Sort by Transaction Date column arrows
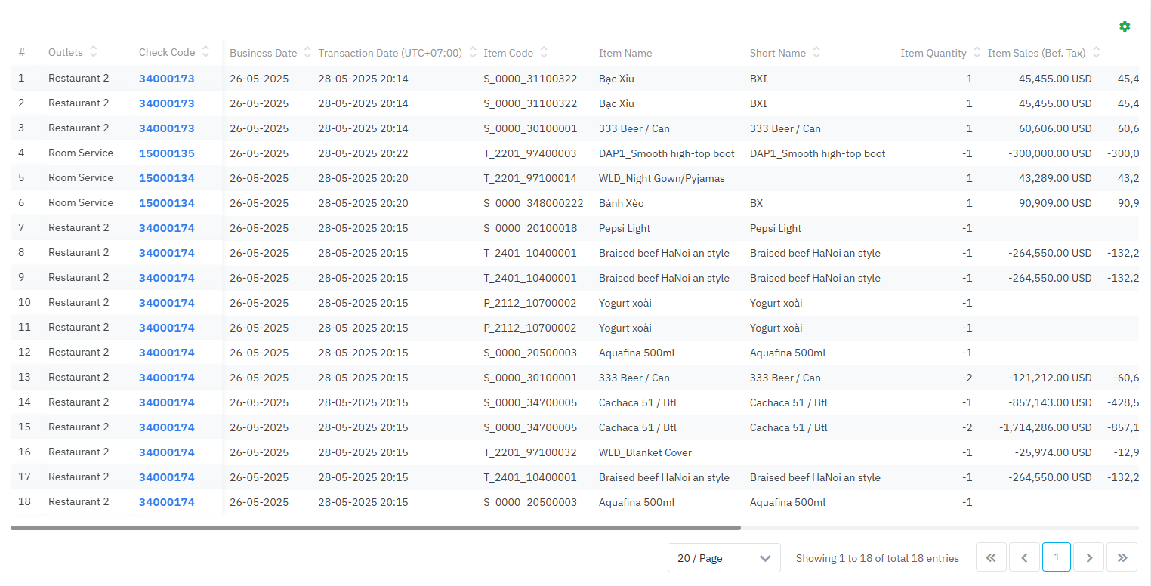The height and width of the screenshot is (586, 1151). tap(473, 53)
